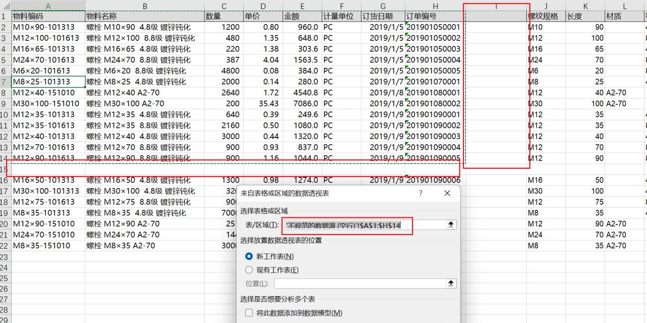Click the 订货日期 header cell
The image size is (647, 323).
pos(383,16)
